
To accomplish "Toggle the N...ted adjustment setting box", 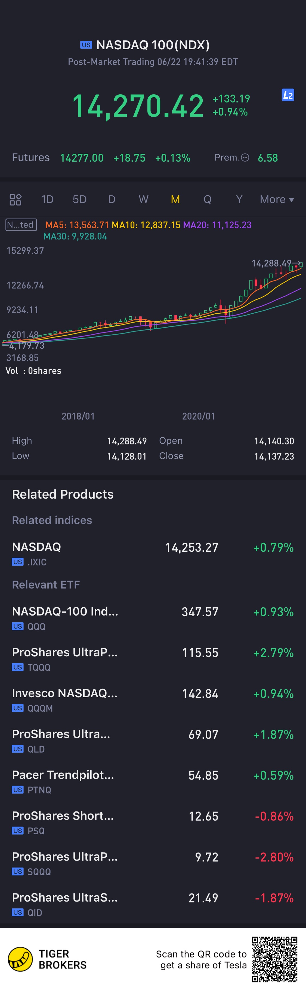I will pos(21,225).
